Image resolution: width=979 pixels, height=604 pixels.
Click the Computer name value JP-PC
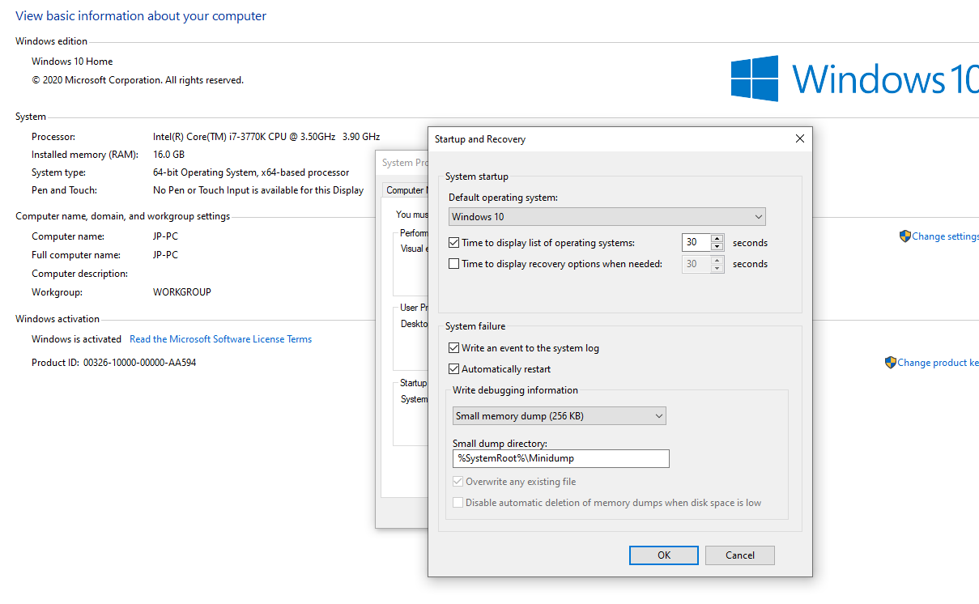[165, 236]
